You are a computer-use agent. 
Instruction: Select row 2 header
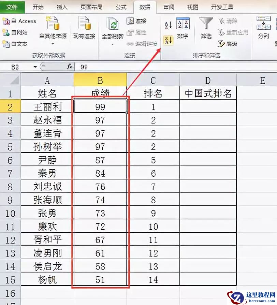point(10,106)
